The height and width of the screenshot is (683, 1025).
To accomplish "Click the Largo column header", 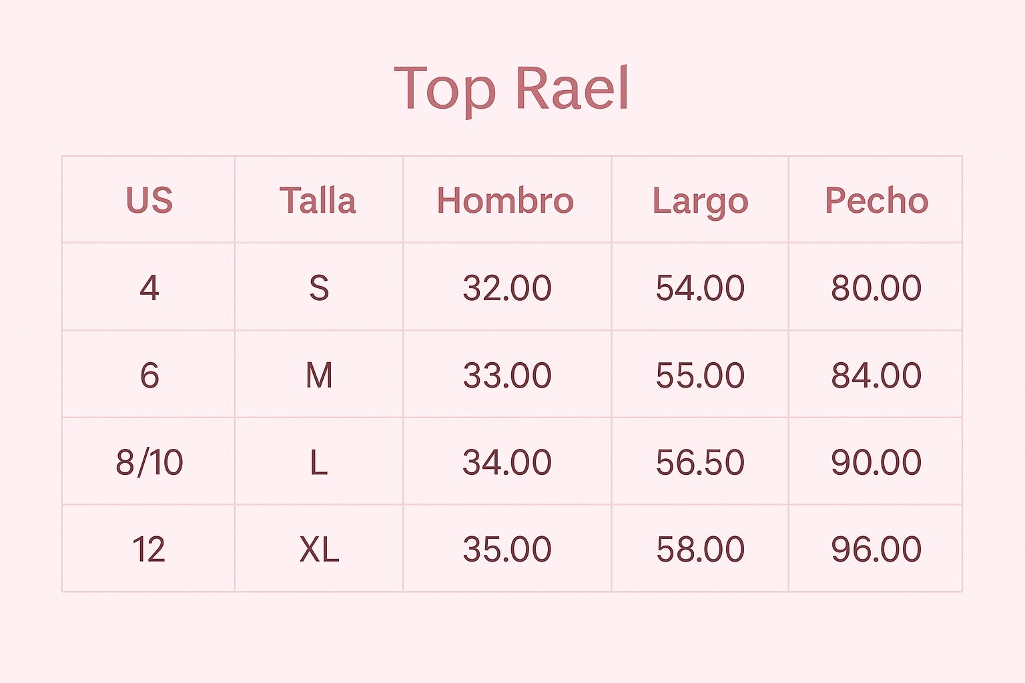I will (700, 200).
